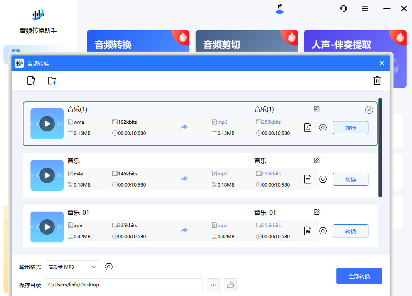Screen dimensions: 412x296
Task: Remove 音乐(1) using the circular X
Action: point(369,110)
